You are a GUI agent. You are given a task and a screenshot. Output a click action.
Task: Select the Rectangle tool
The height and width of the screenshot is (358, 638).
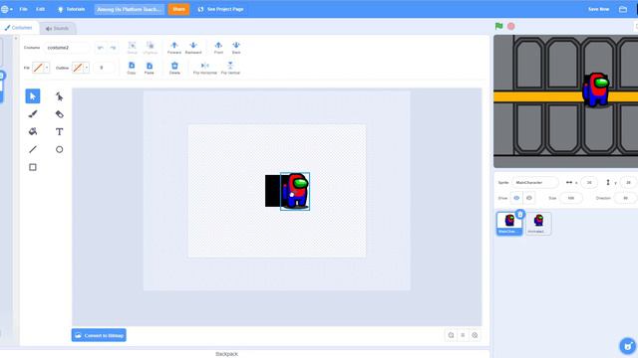click(33, 167)
